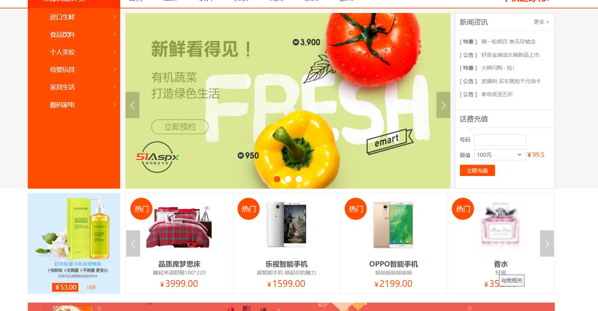Show next hot products with right arrow
Image resolution: width=598 pixels, height=311 pixels.
(x=547, y=243)
